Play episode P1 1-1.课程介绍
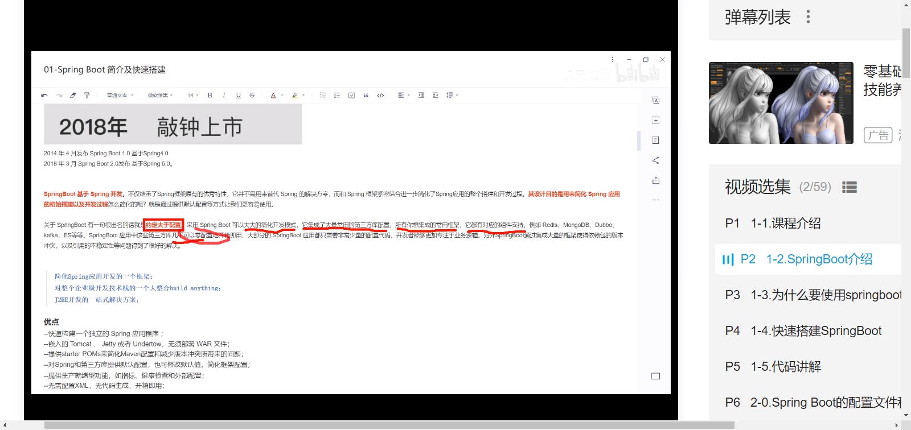Viewport: 911px width, 430px height. [x=809, y=224]
